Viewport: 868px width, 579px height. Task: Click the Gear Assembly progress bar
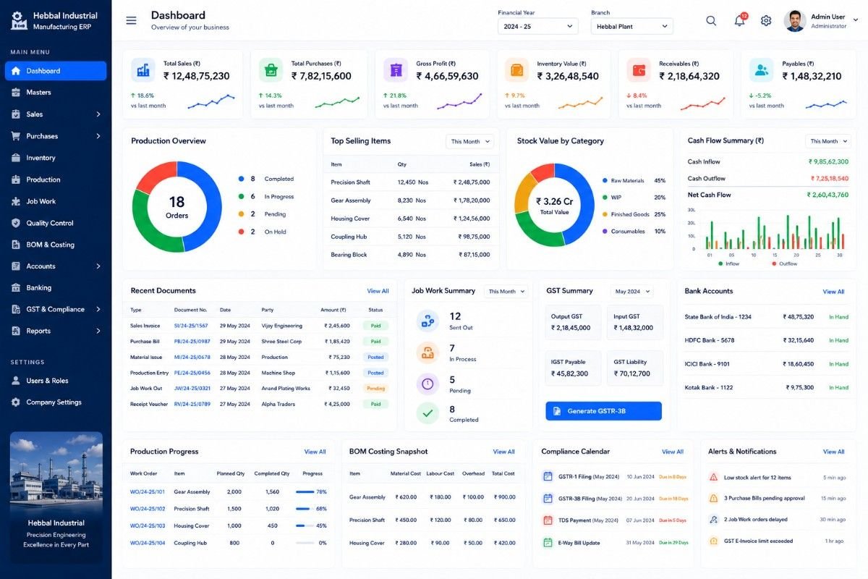(x=305, y=491)
